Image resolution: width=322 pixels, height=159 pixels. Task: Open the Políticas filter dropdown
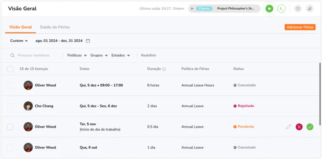pos(77,55)
